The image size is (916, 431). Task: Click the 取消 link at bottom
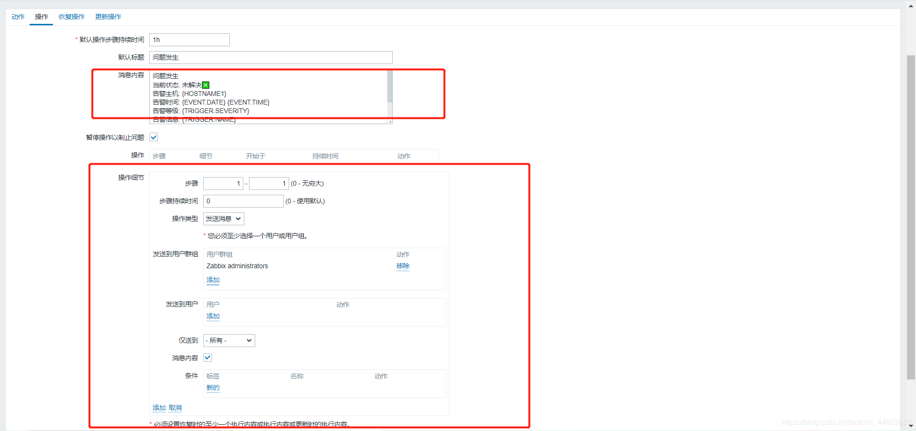point(175,408)
